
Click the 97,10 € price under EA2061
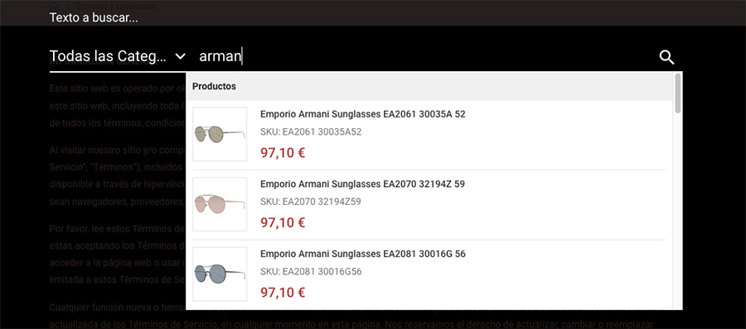(283, 153)
